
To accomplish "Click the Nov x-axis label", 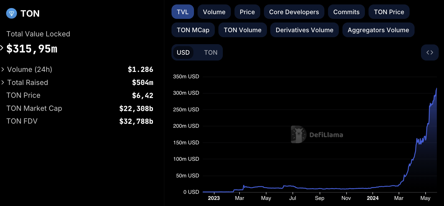I will pyautogui.click(x=346, y=198).
